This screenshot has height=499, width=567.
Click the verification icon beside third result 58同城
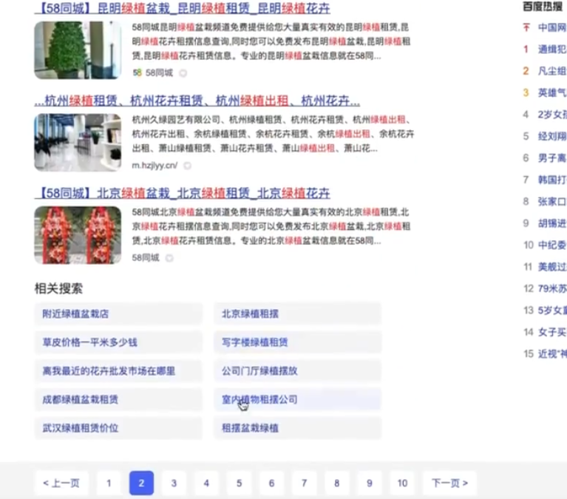click(169, 258)
